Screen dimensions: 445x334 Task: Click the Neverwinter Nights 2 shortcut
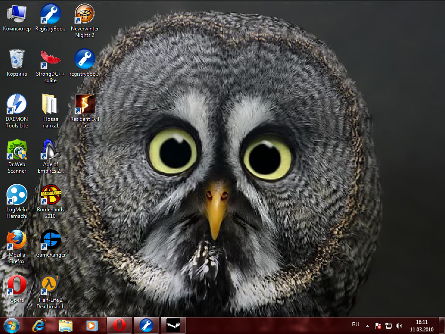pos(85,21)
